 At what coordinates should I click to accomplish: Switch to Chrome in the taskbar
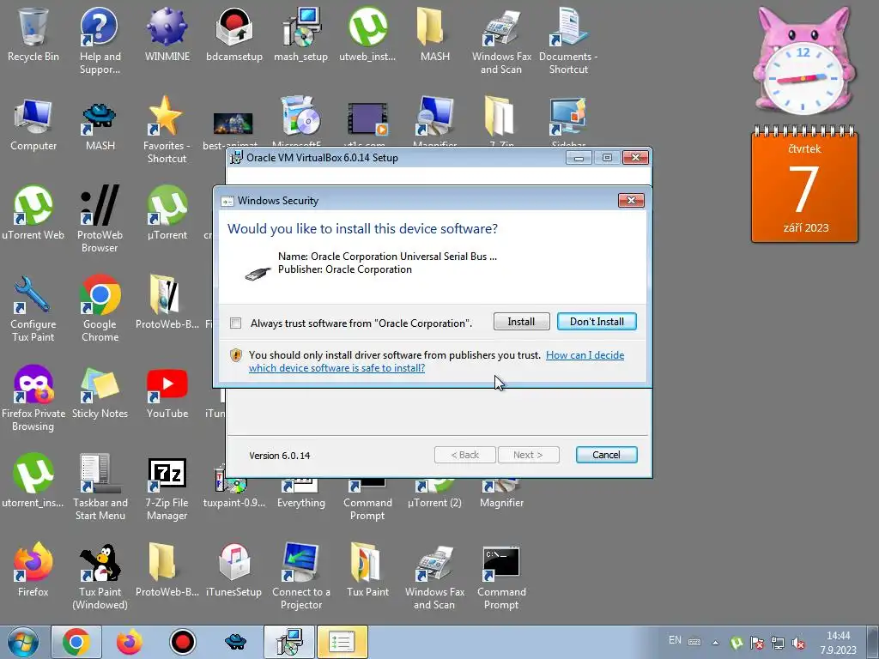76,642
